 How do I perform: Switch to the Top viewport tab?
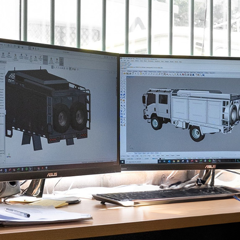click(136, 153)
